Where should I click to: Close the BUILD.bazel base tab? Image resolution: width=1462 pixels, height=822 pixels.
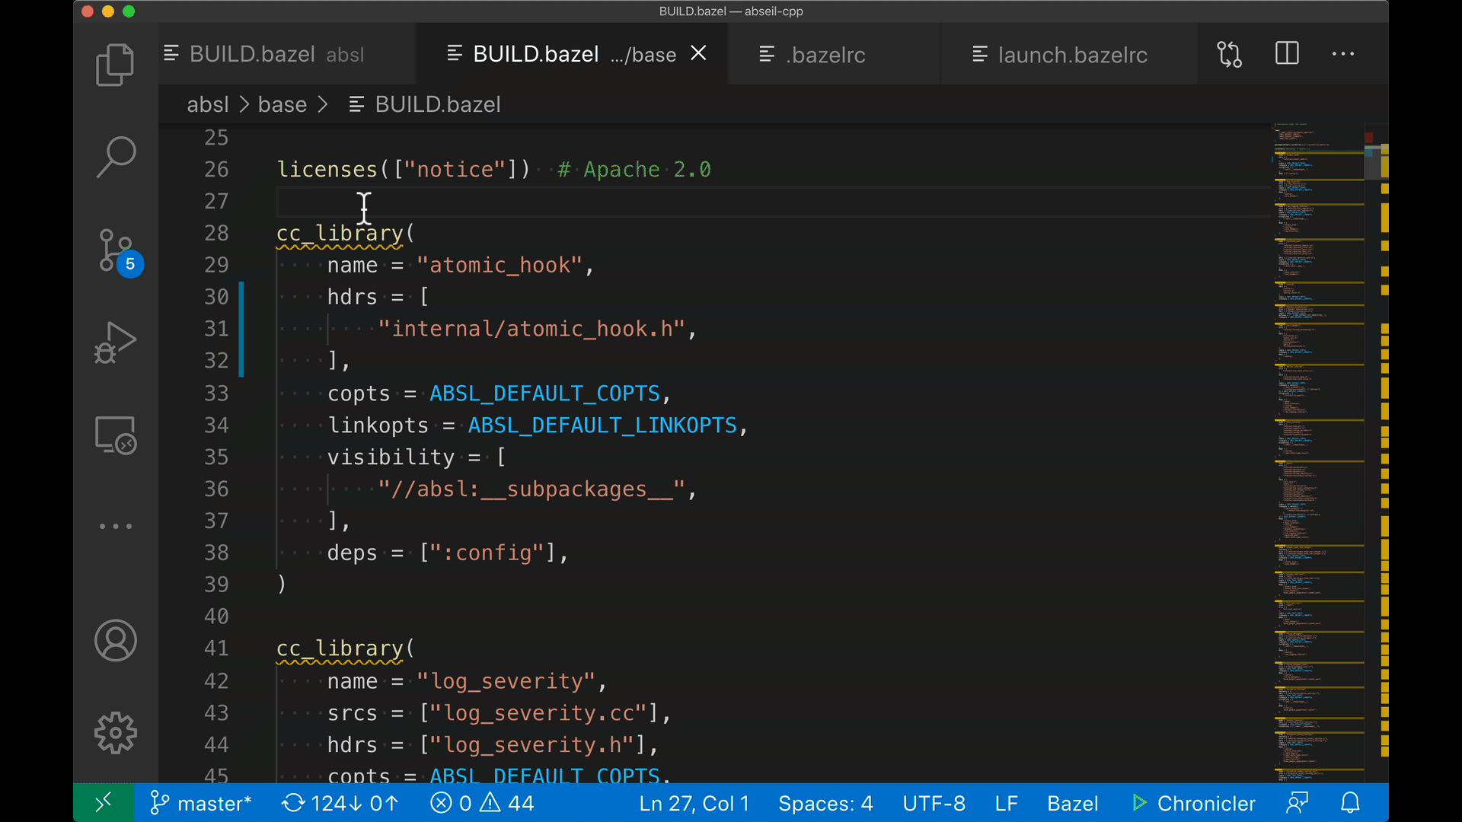(698, 53)
